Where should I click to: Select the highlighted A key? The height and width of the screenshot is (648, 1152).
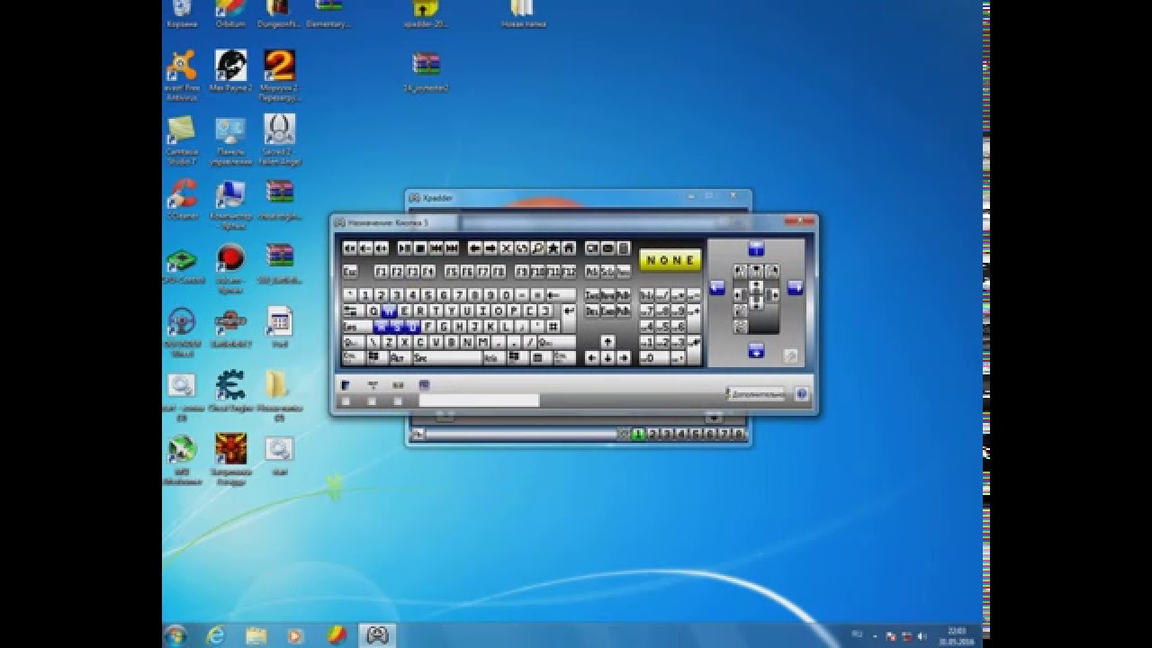(382, 327)
